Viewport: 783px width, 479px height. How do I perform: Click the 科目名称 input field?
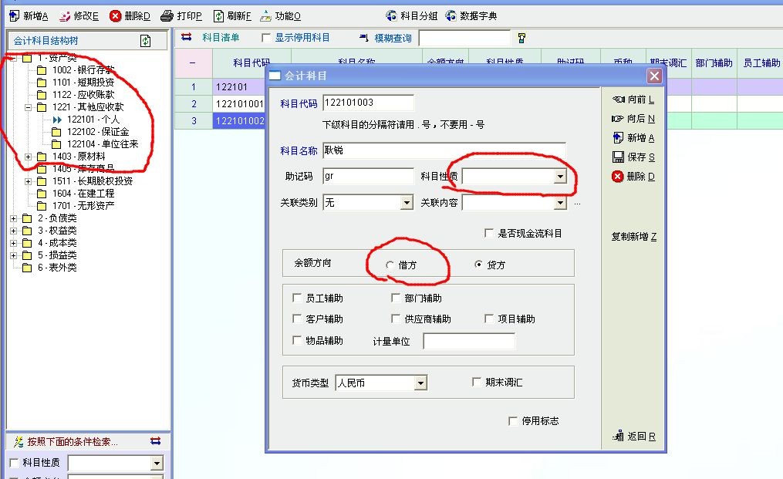(x=444, y=150)
